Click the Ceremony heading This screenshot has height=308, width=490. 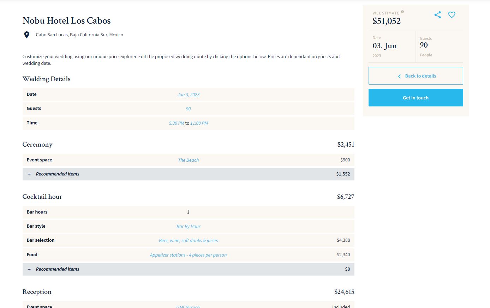37,144
